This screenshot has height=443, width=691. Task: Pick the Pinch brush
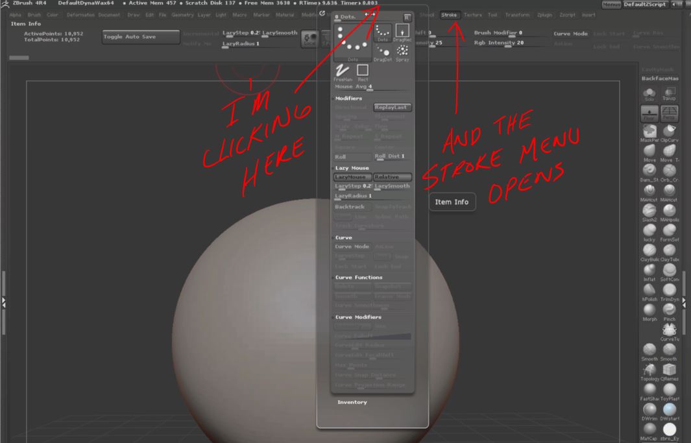[x=670, y=312]
